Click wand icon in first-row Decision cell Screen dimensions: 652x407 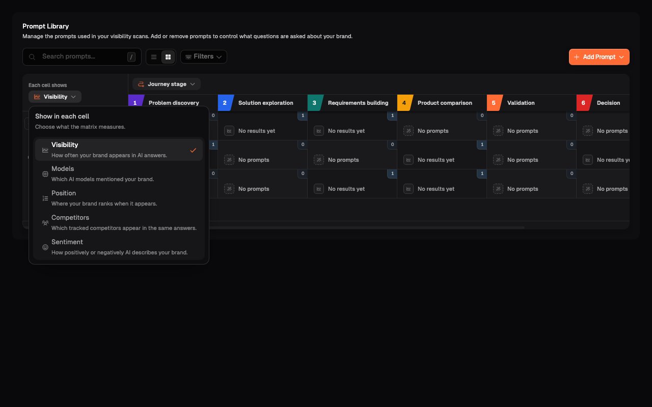point(588,131)
